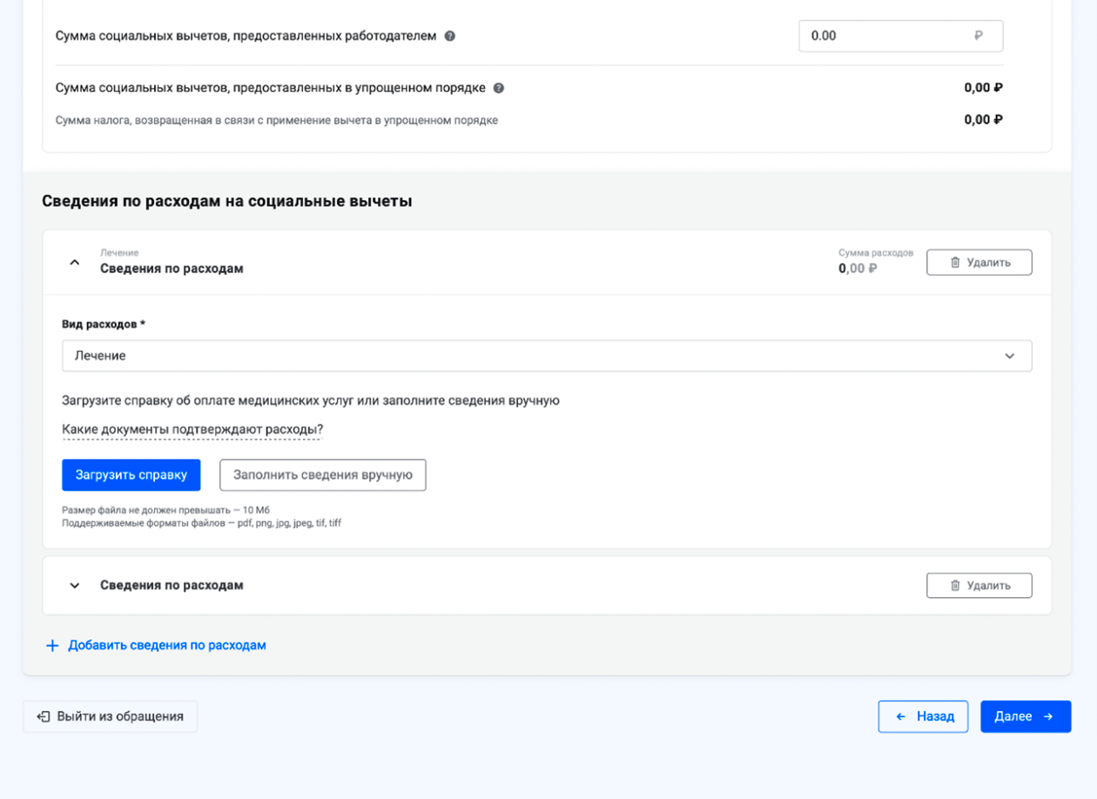Image resolution: width=1097 pixels, height=799 pixels.
Task: Click trash icon in first expenses block
Action: coord(955,262)
